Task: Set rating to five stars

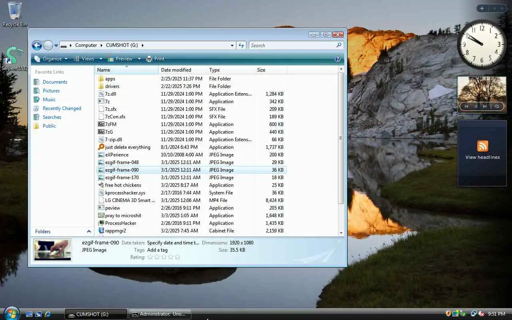Action: (178, 257)
